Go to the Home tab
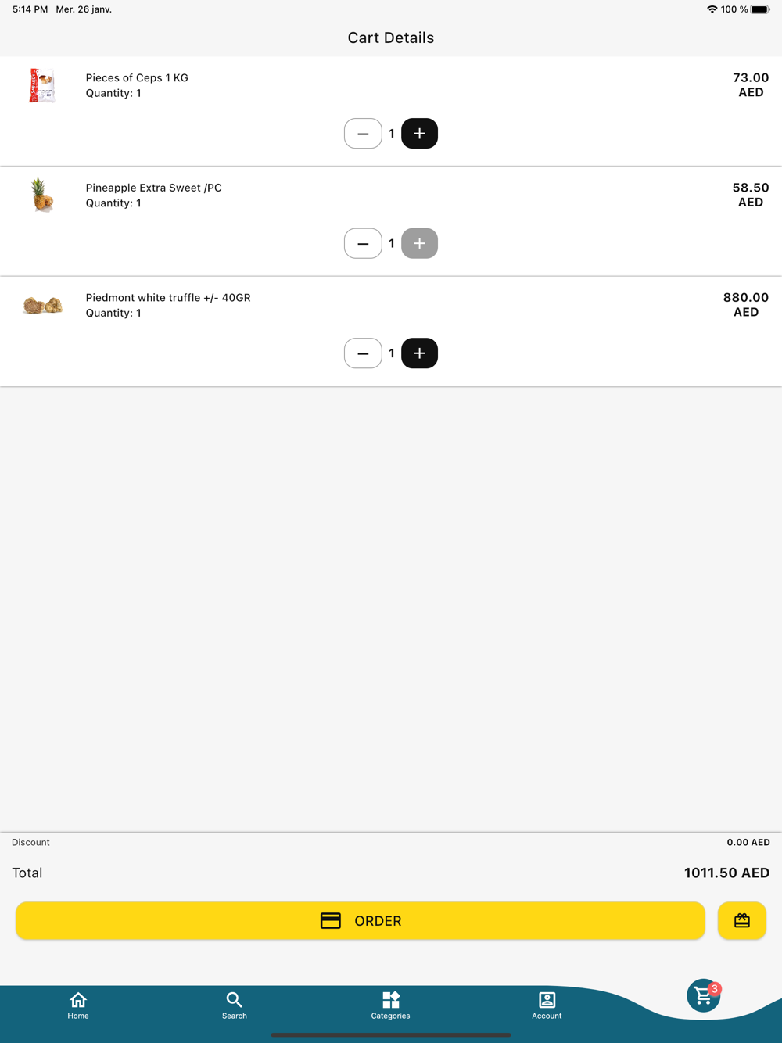Screen dimensions: 782x1043 78,1005
